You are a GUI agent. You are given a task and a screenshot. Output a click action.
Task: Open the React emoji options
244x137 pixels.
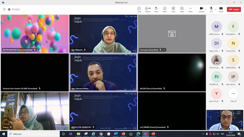point(165,9)
